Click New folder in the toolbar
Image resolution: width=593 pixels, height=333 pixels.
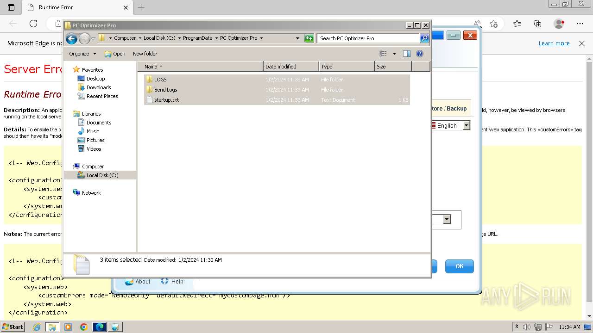[145, 54]
